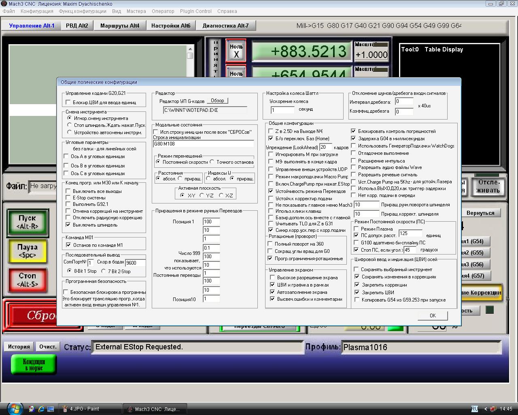The width and height of the screenshot is (518, 415).
Task: Click the Ноль X zero button
Action: tap(236, 51)
